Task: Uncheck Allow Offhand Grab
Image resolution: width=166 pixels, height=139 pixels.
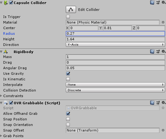Action: pyautogui.click(x=68, y=114)
